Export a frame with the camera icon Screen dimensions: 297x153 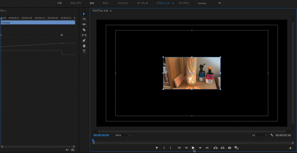(x=229, y=148)
